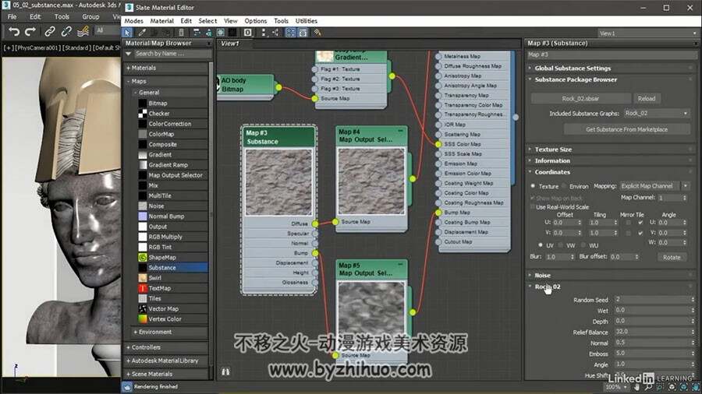The image size is (702, 394).
Task: Click the Delete Selected trash icon
Action: pos(181,33)
